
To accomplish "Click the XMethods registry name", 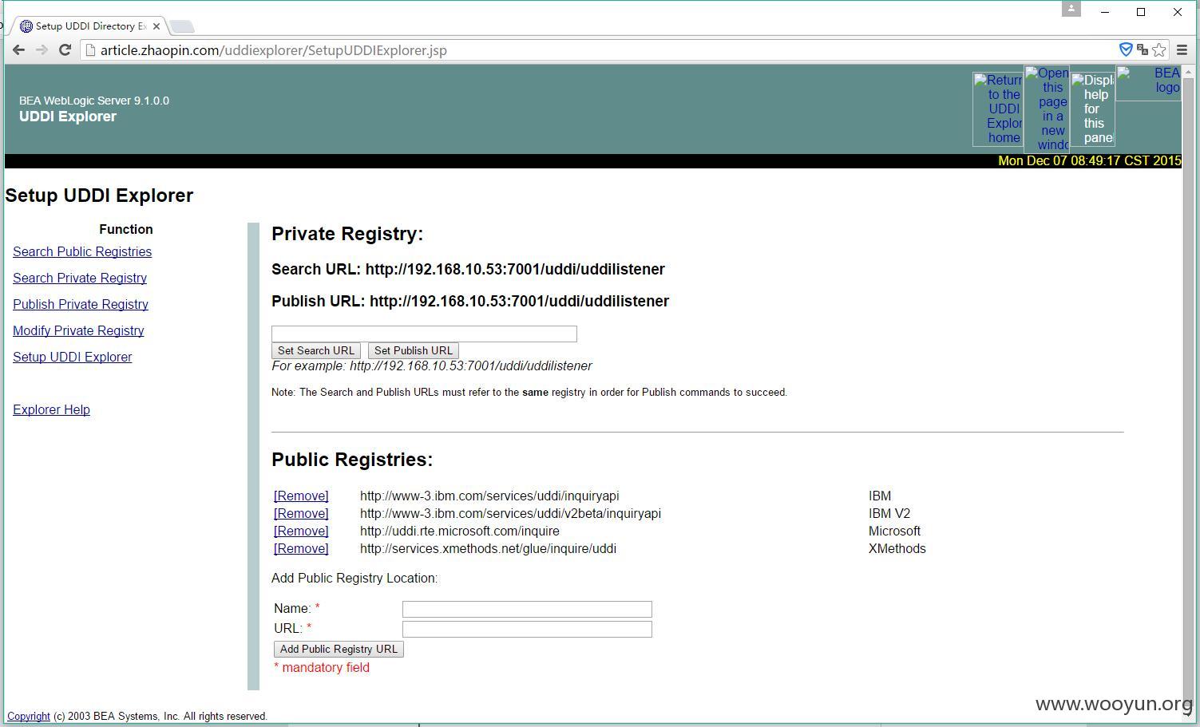I will coord(897,549).
